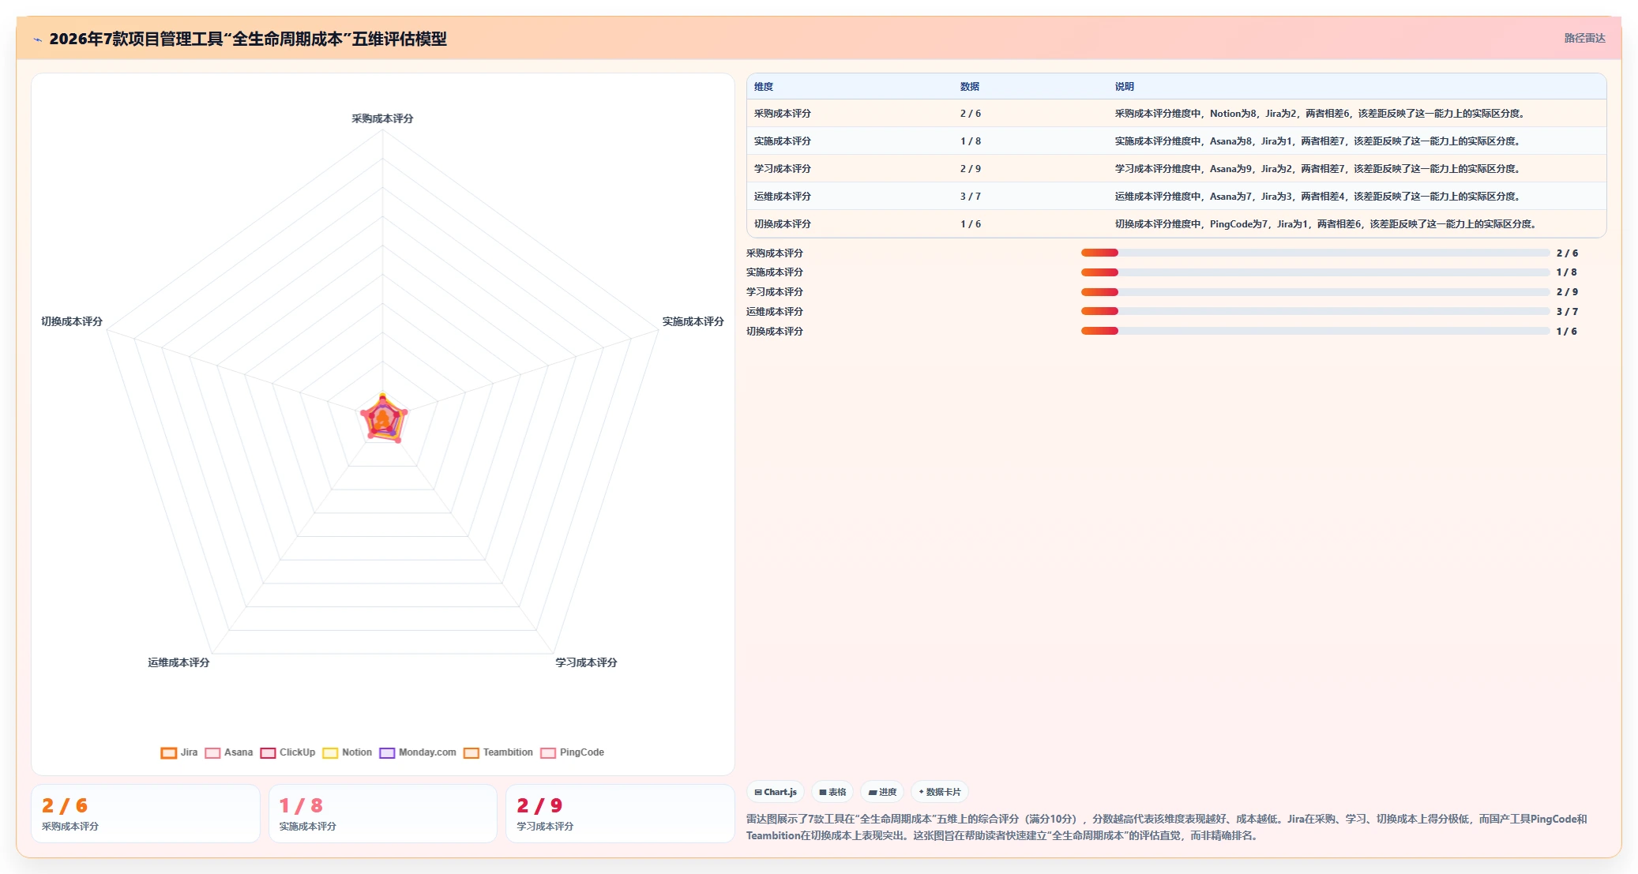Click the 学习成本评分 progress bar

[1315, 292]
